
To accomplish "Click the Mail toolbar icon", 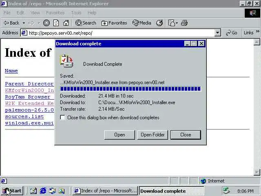I will pyautogui.click(x=171, y=23).
